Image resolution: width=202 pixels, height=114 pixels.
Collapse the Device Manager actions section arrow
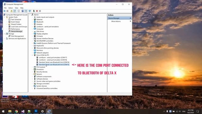tap(130, 18)
